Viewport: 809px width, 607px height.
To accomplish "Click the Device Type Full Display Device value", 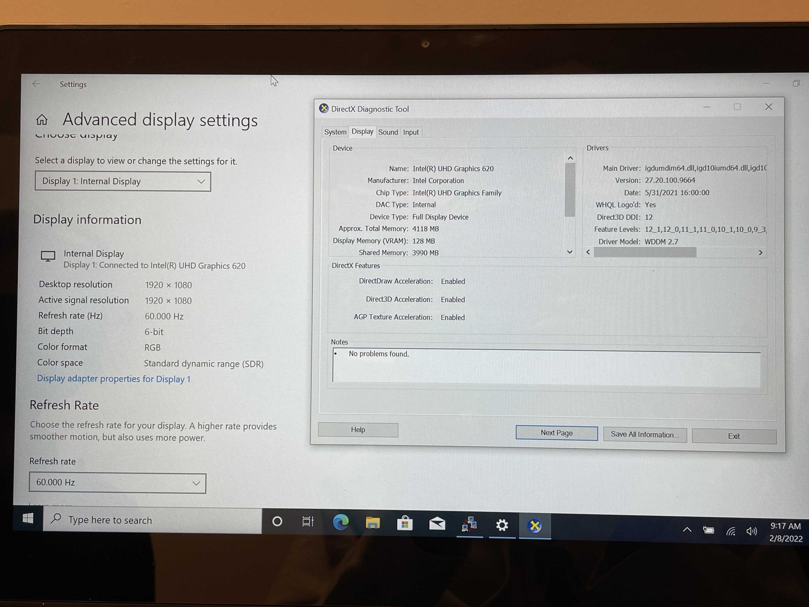I will (x=440, y=217).
